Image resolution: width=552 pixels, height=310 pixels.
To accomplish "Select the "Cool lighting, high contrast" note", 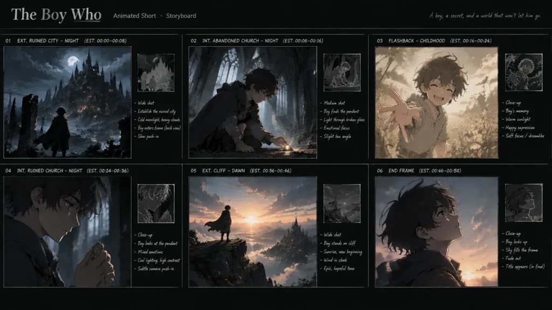I will click(159, 260).
